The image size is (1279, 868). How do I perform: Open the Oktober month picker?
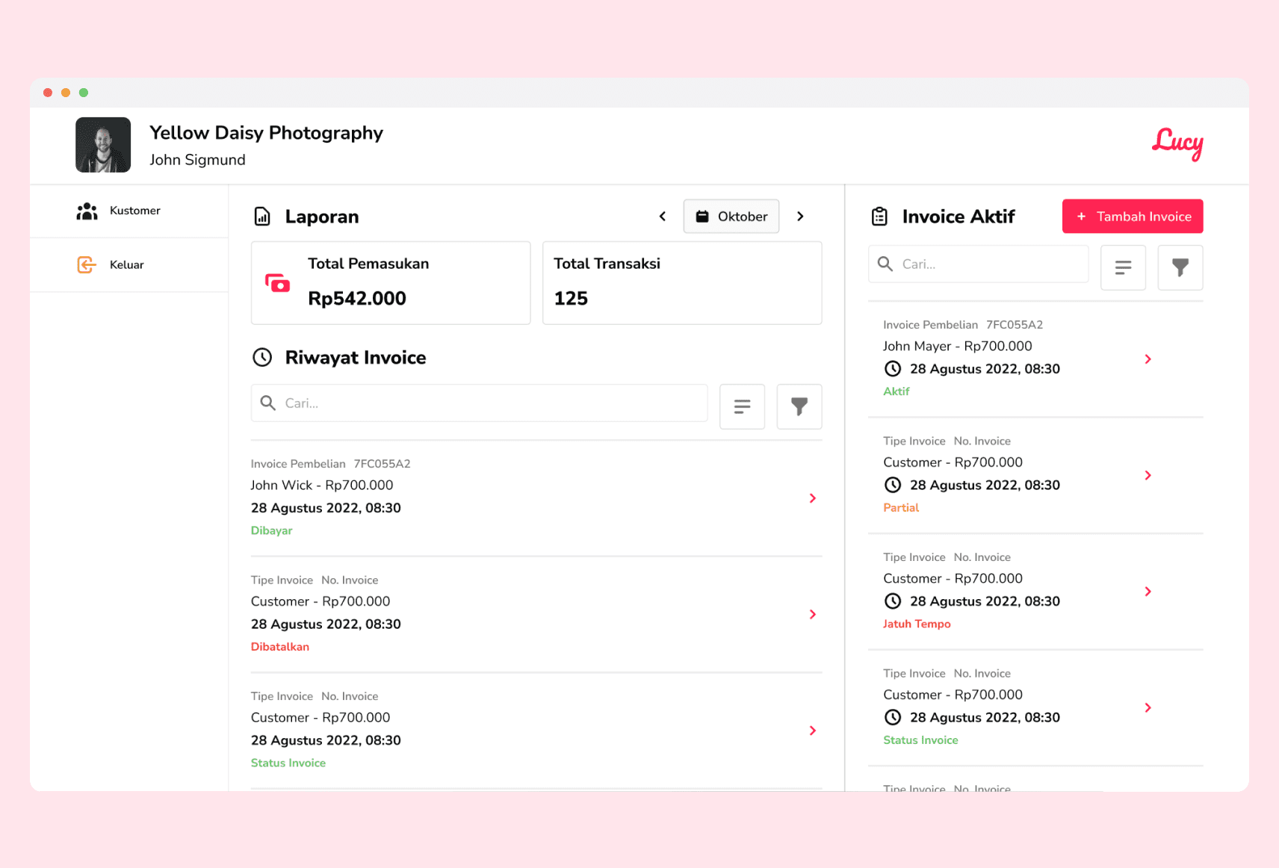tap(731, 217)
